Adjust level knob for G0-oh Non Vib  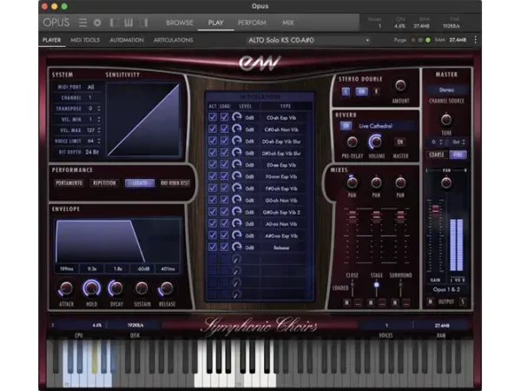click(236, 200)
